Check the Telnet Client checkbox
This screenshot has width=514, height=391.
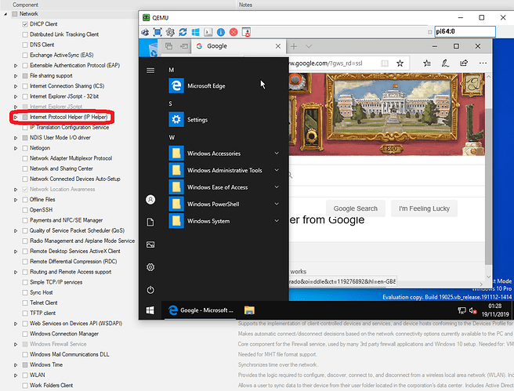coord(26,302)
